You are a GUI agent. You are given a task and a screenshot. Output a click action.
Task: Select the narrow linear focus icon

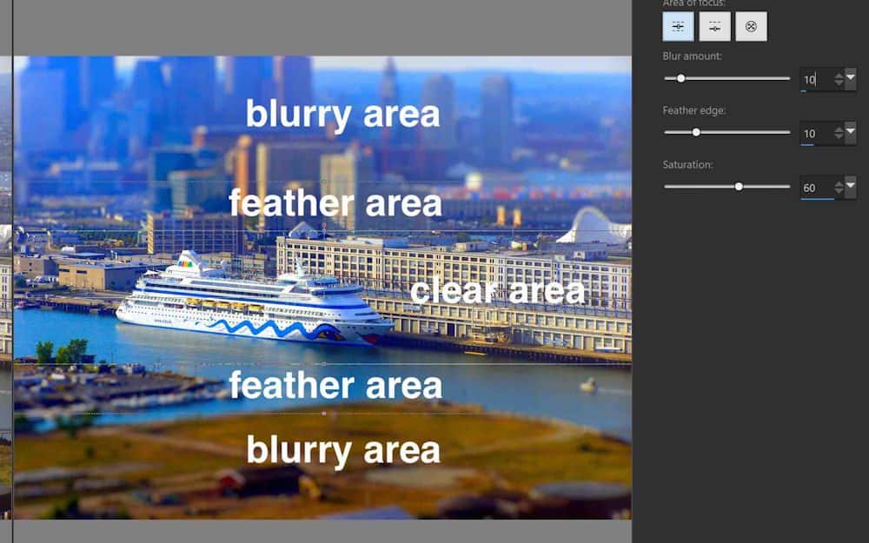pyautogui.click(x=714, y=26)
